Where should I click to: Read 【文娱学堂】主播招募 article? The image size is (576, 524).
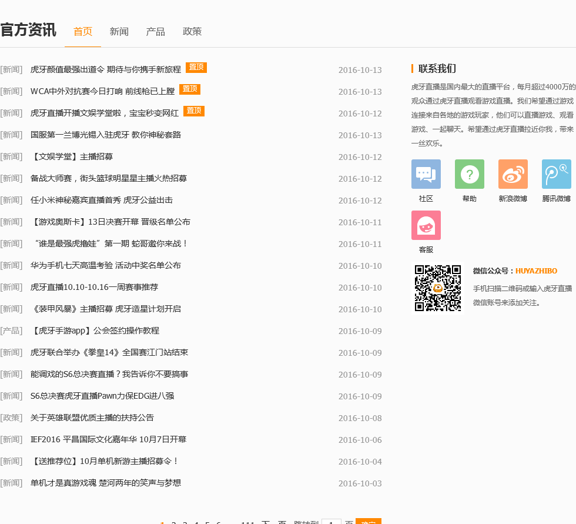[72, 157]
